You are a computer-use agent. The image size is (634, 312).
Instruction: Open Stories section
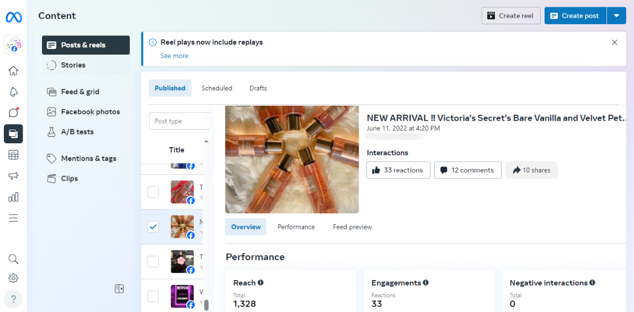point(86,65)
